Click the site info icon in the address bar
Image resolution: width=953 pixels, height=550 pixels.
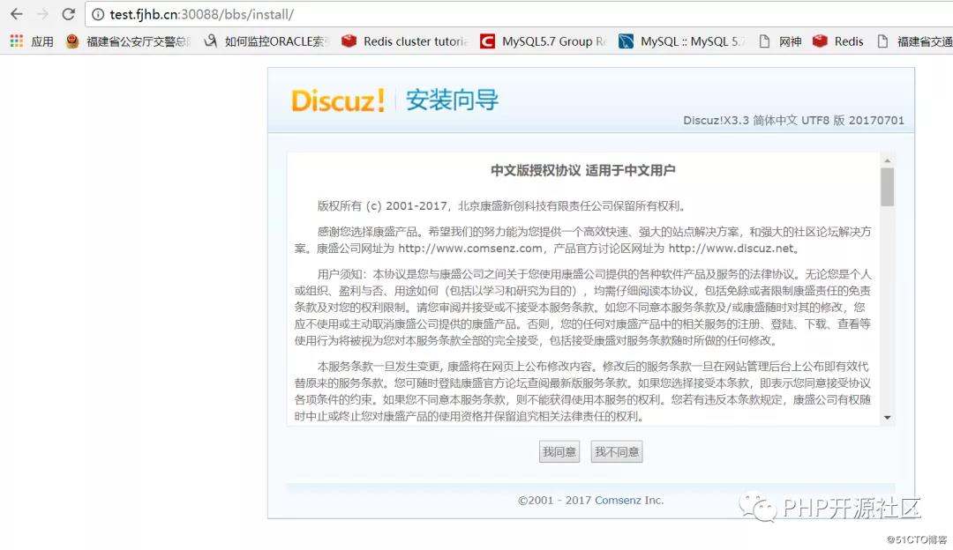click(x=98, y=15)
